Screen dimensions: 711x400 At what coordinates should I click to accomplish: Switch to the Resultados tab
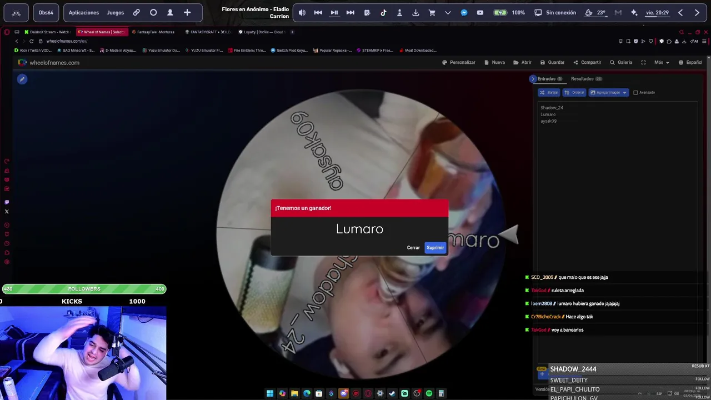[x=586, y=79]
